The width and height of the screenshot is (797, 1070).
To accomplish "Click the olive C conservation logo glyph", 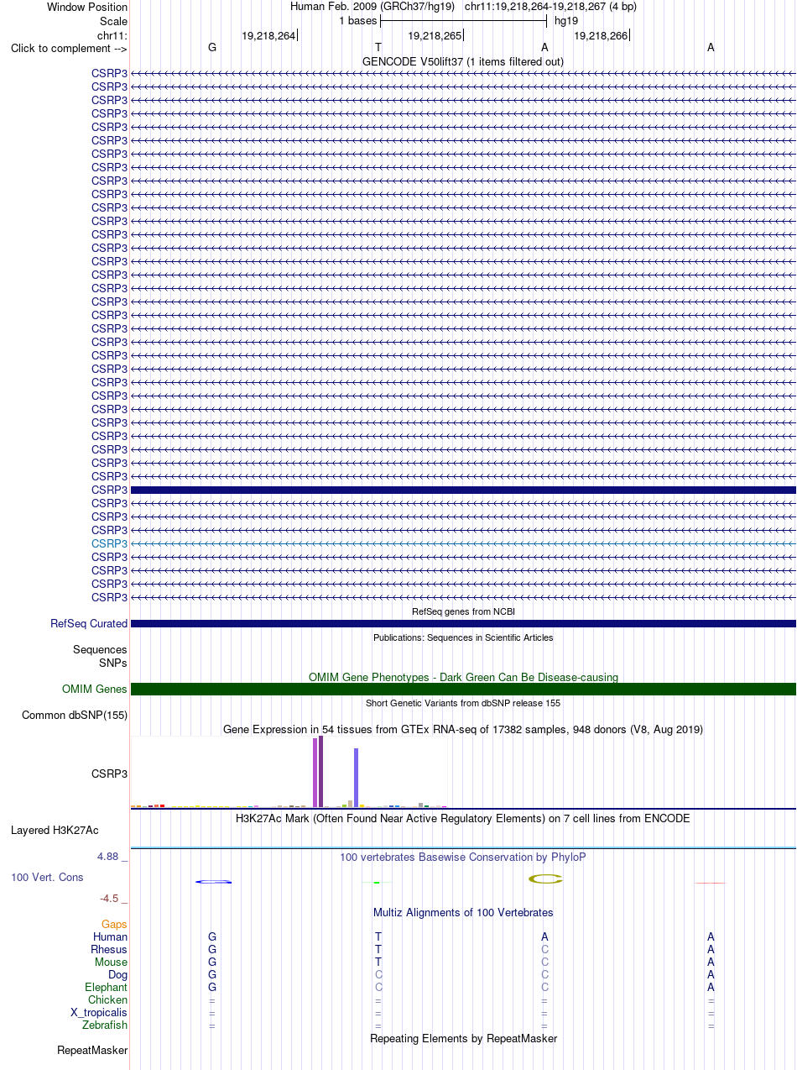I will click(545, 879).
